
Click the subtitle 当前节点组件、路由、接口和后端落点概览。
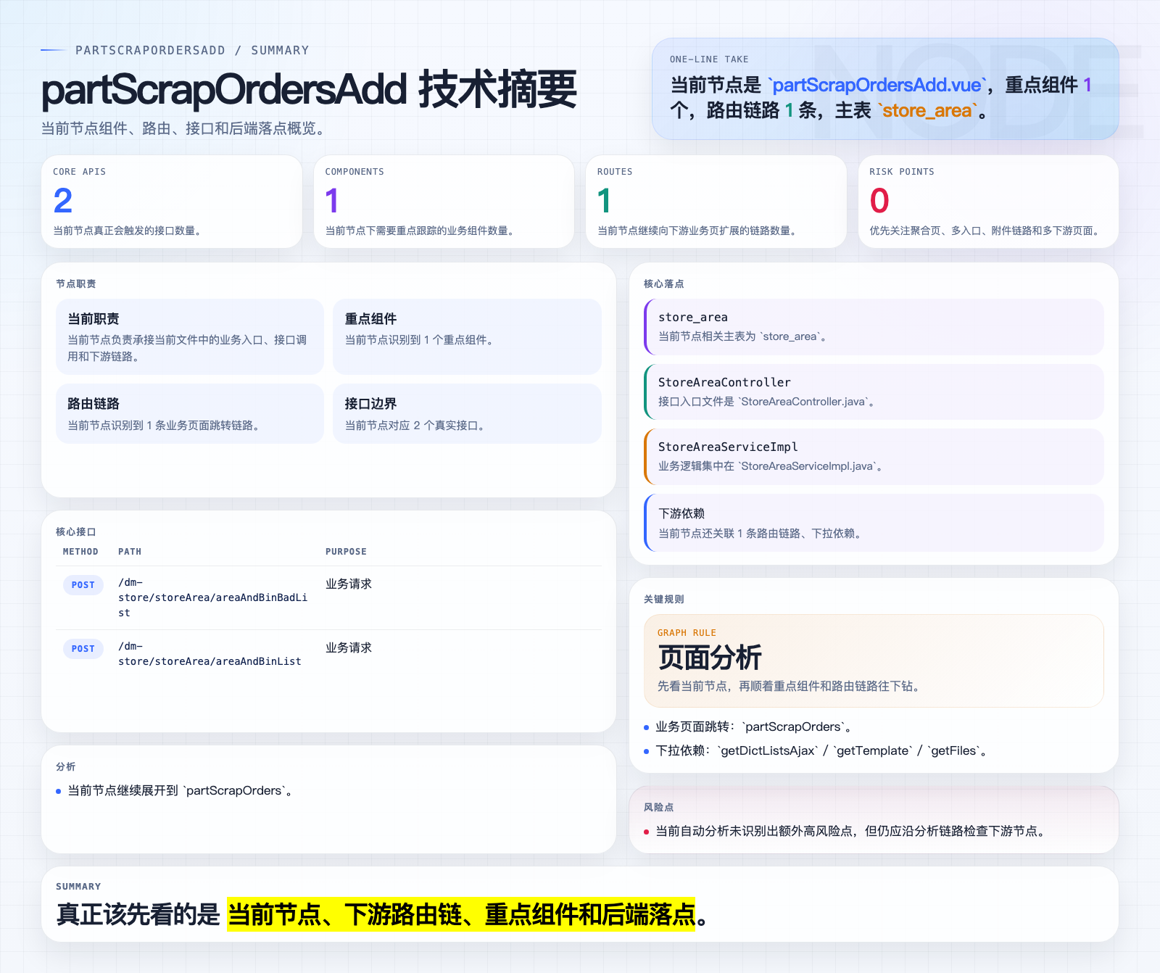tap(186, 128)
